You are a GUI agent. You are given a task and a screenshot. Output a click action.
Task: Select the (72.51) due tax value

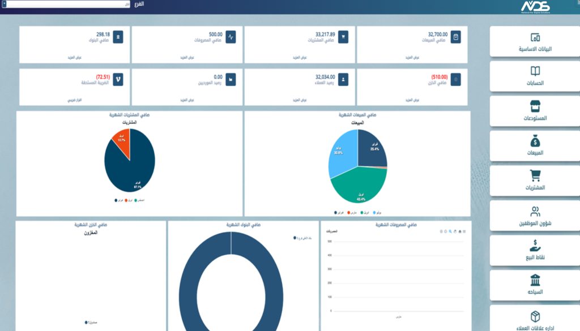coord(103,77)
